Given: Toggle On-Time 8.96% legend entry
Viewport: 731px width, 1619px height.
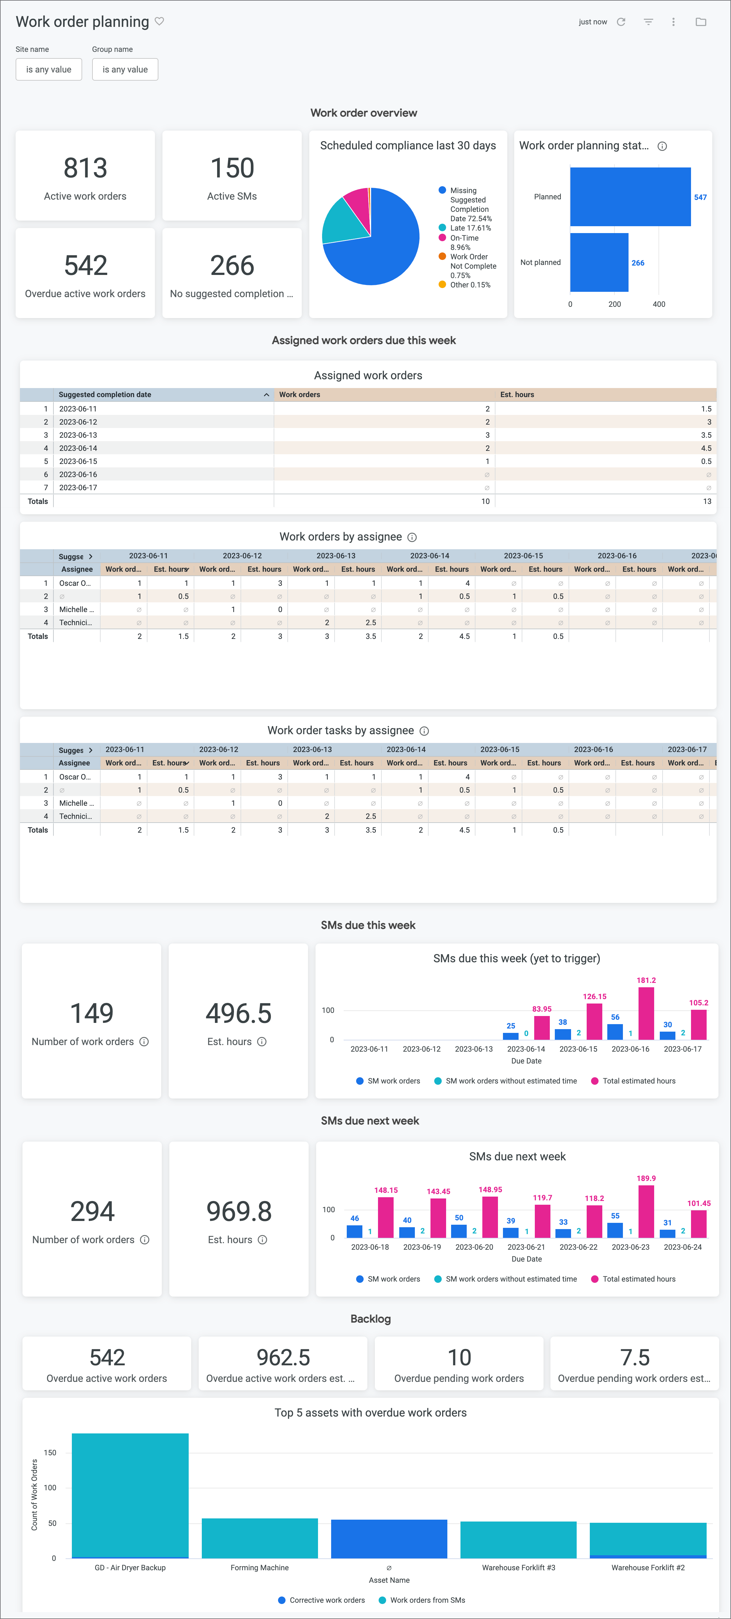Looking at the screenshot, I should pyautogui.click(x=460, y=242).
